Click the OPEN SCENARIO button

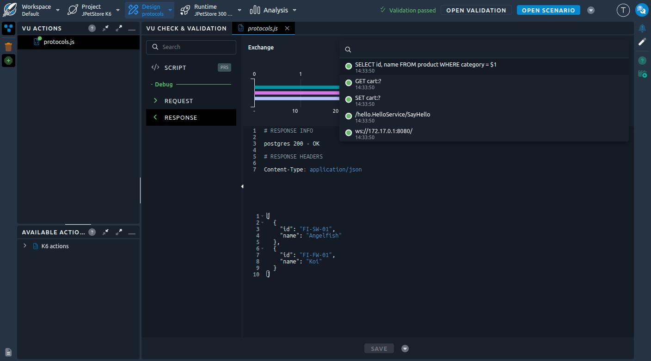point(548,10)
